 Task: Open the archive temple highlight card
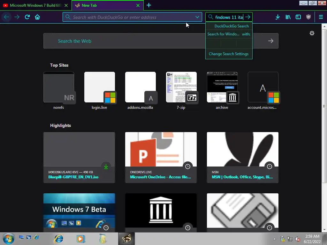(161, 212)
